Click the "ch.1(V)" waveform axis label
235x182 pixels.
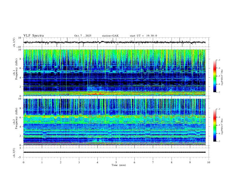click(14, 42)
